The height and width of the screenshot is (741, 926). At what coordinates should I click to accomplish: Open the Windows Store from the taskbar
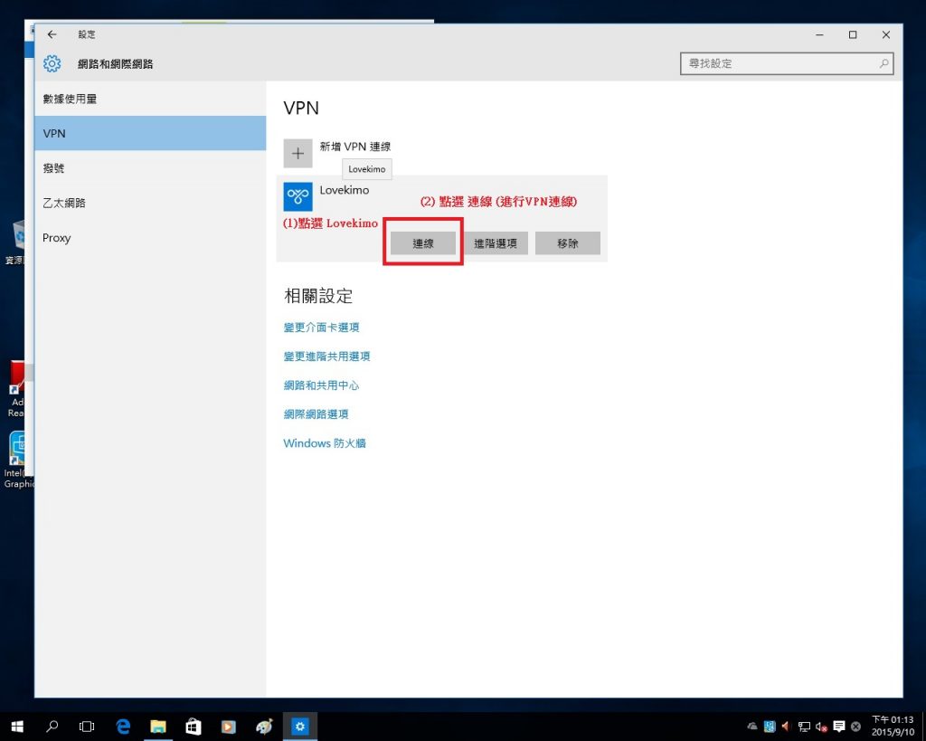tap(194, 726)
